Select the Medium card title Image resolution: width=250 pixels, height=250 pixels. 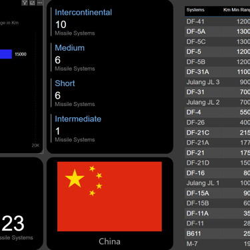69,48
